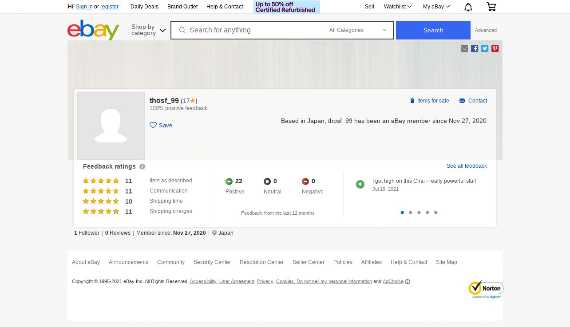Click the Item as described rating stars
This screenshot has height=327, width=570.
101,181
